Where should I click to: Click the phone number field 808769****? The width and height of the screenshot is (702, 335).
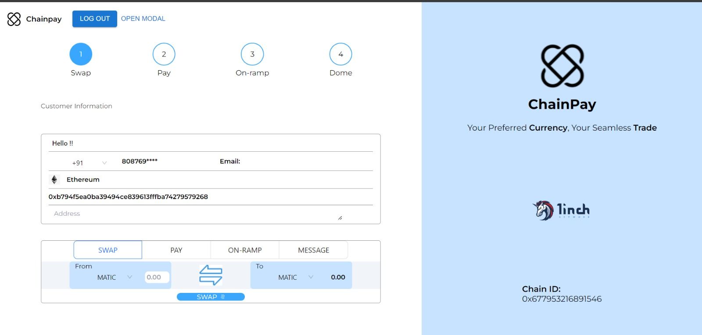tap(140, 161)
